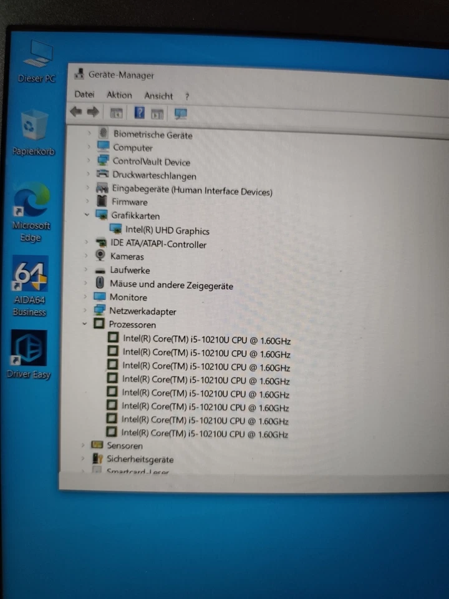This screenshot has height=599, width=449.
Task: Click the blue Help question mark toolbar icon
Action: [x=139, y=113]
